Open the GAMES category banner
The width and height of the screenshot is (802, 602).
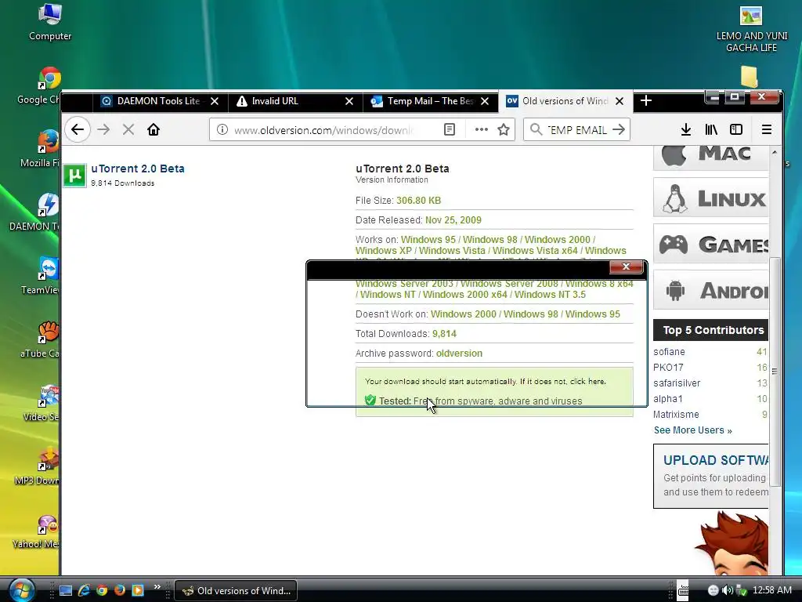coord(711,245)
